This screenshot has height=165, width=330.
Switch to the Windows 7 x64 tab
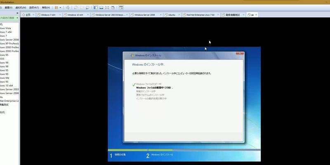48,15
